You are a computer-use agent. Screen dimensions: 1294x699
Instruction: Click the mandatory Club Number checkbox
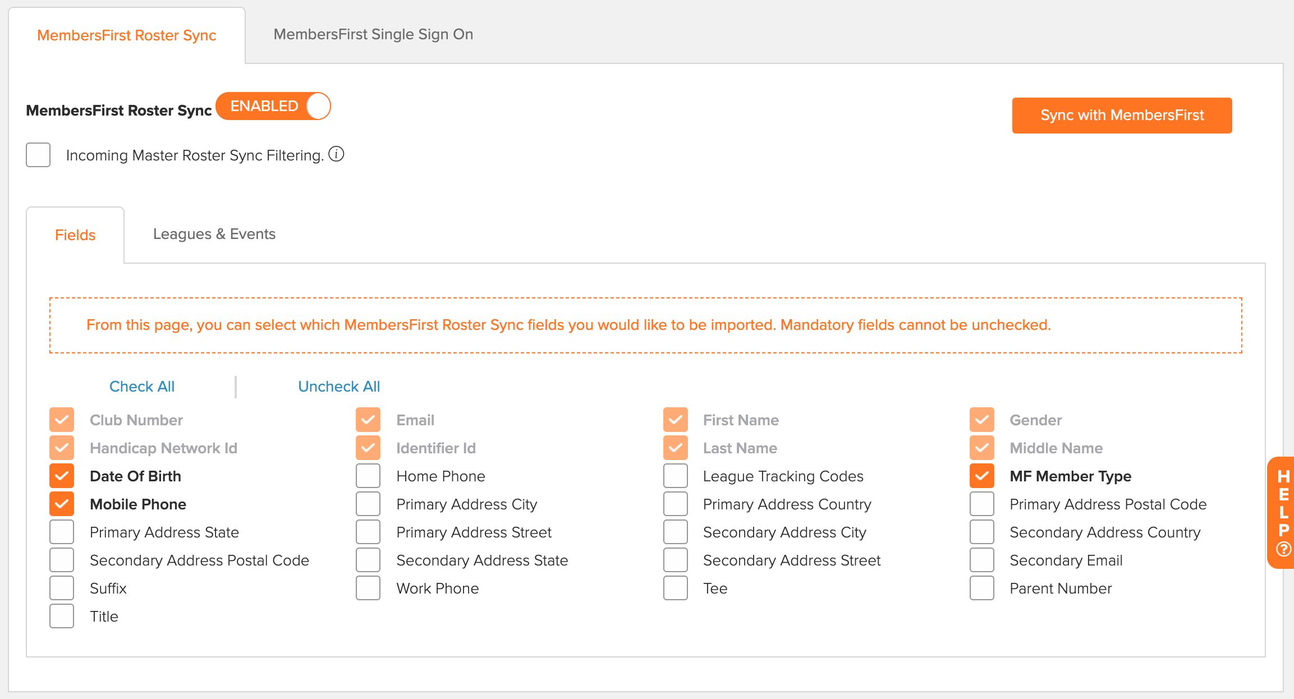62,420
